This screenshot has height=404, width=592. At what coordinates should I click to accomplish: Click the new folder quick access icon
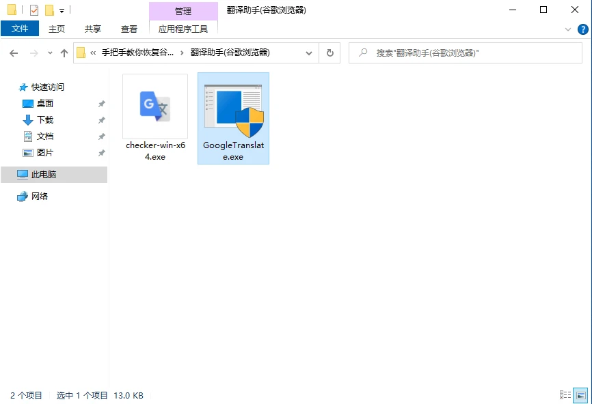coord(49,10)
